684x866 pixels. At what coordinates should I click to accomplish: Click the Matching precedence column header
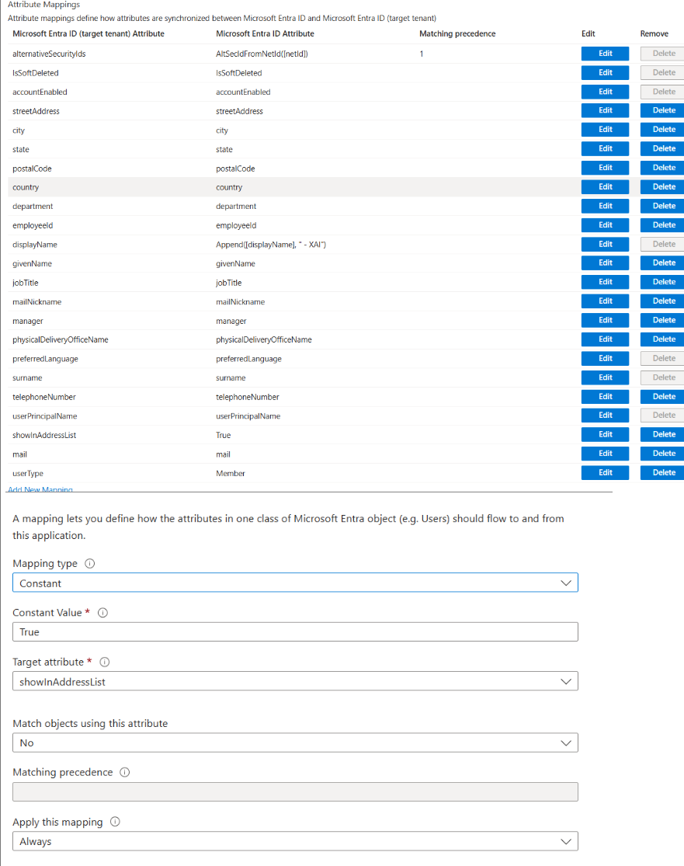pyautogui.click(x=457, y=33)
